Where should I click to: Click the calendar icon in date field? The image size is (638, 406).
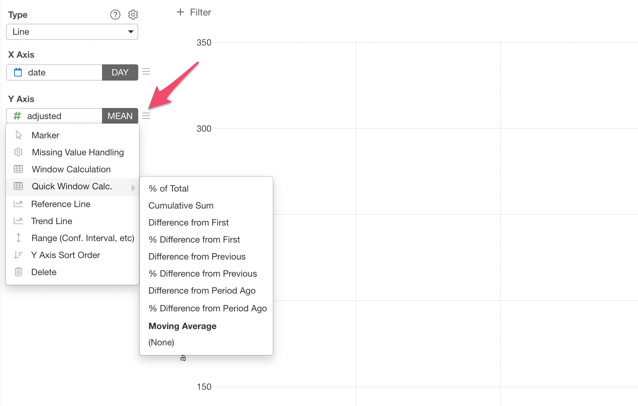[x=18, y=72]
